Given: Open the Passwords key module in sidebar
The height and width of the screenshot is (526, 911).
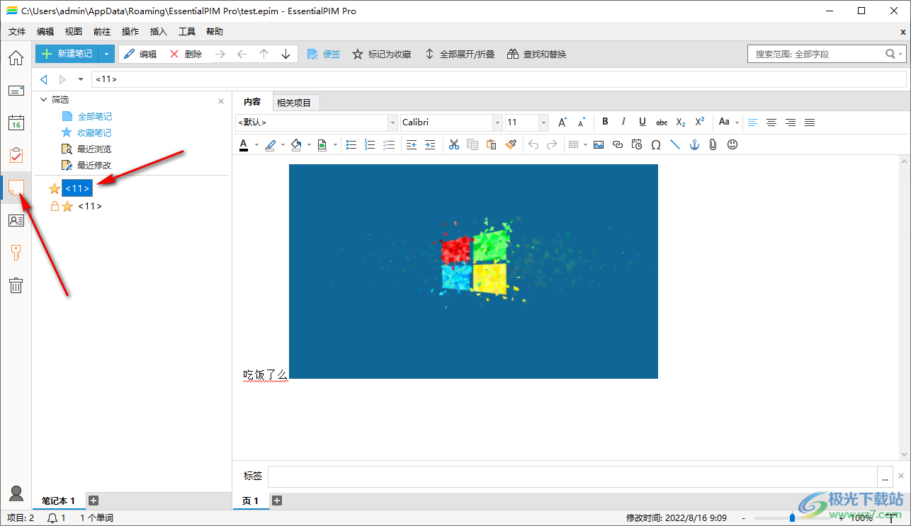Looking at the screenshot, I should (x=16, y=253).
